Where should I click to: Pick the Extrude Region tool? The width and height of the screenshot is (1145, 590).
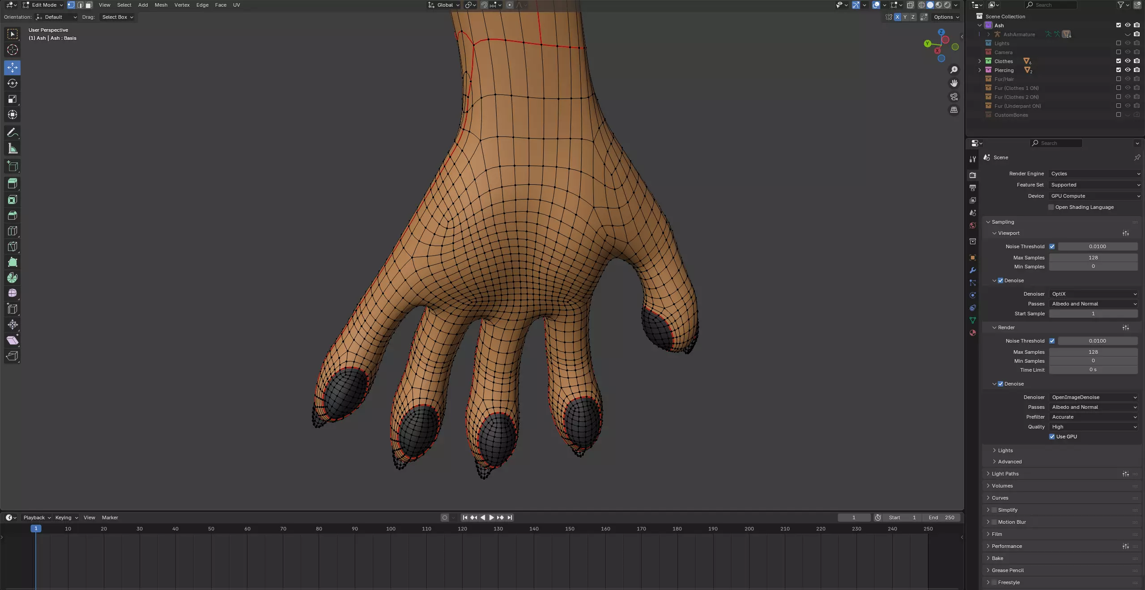pos(13,183)
